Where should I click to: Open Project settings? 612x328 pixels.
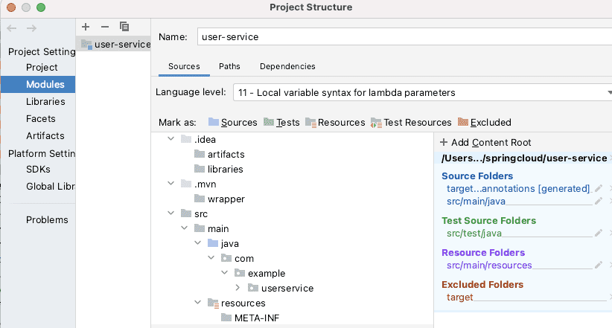(42, 68)
